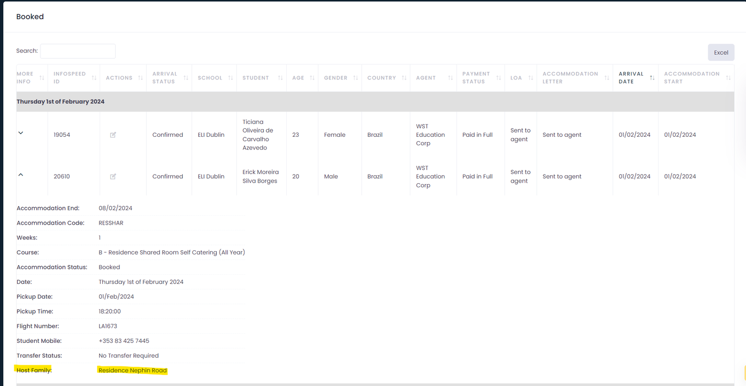Sort table by Infospeed ID column
Screen dimensions: 746x386
pyautogui.click(x=70, y=78)
